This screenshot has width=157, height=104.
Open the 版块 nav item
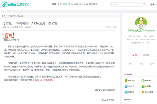[65, 4]
